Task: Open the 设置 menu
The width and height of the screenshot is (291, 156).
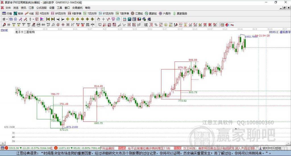Action: click(x=52, y=8)
